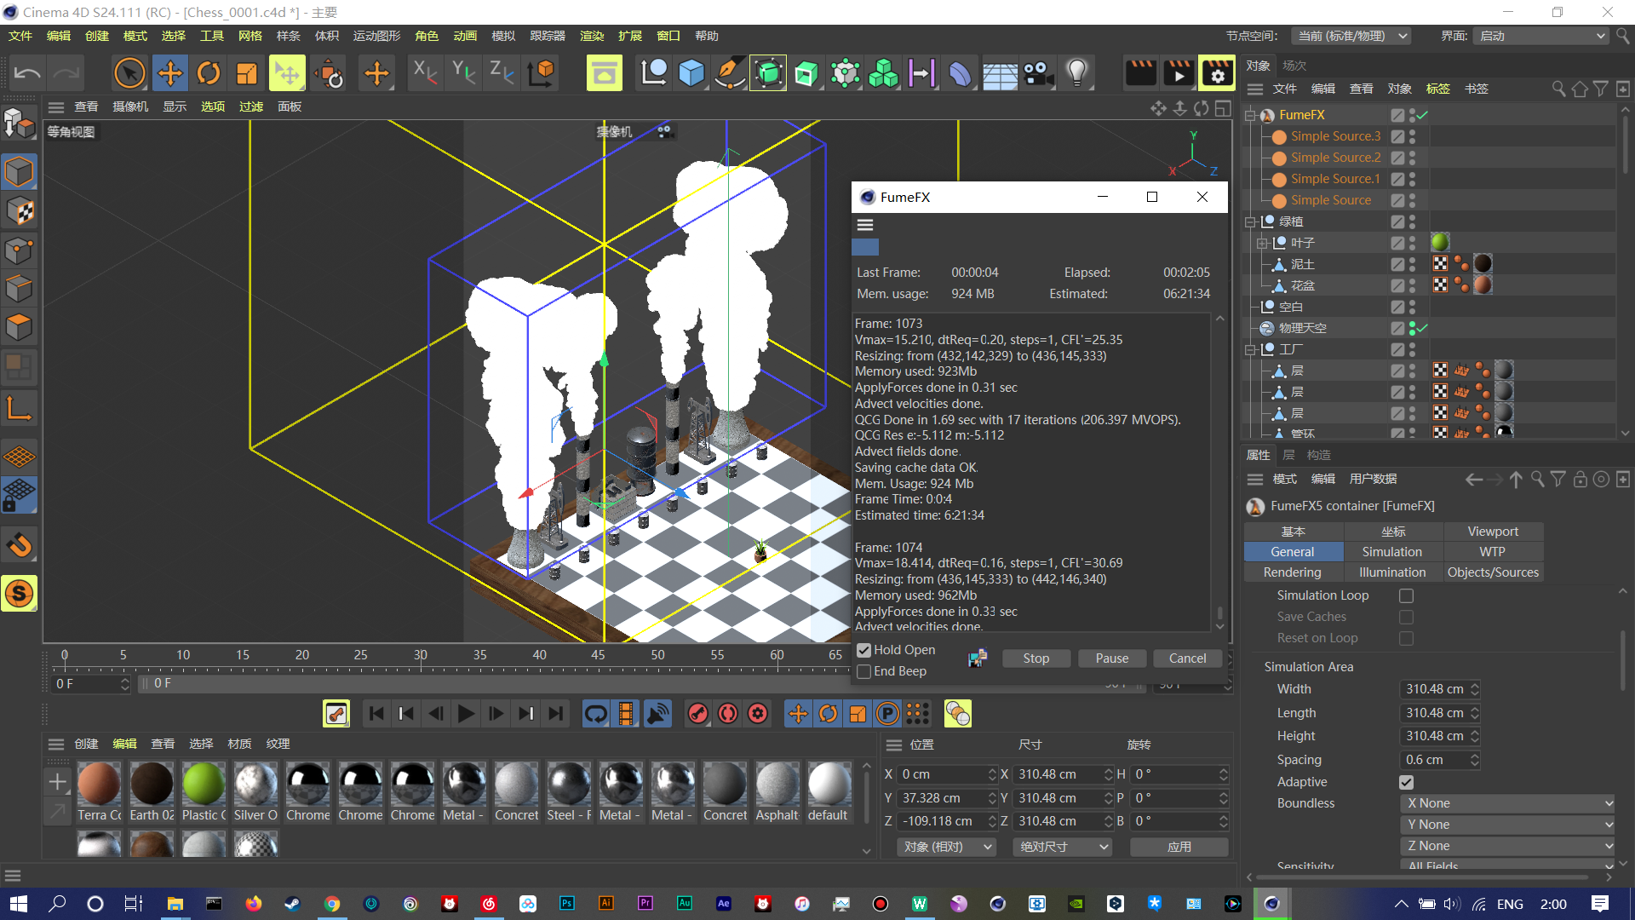Click the Cloner MoGraph icon
The image size is (1635, 920).
(883, 73)
